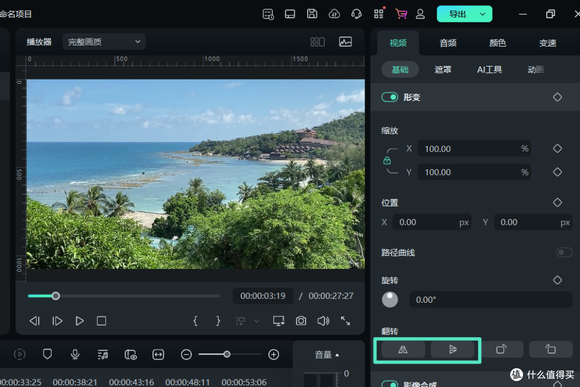Add keyframe for 形变 section

(x=557, y=97)
